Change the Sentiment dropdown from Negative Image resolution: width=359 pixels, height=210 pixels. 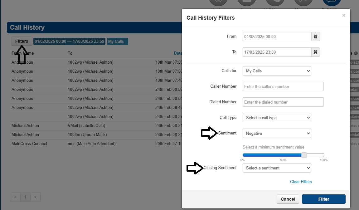coord(277,133)
